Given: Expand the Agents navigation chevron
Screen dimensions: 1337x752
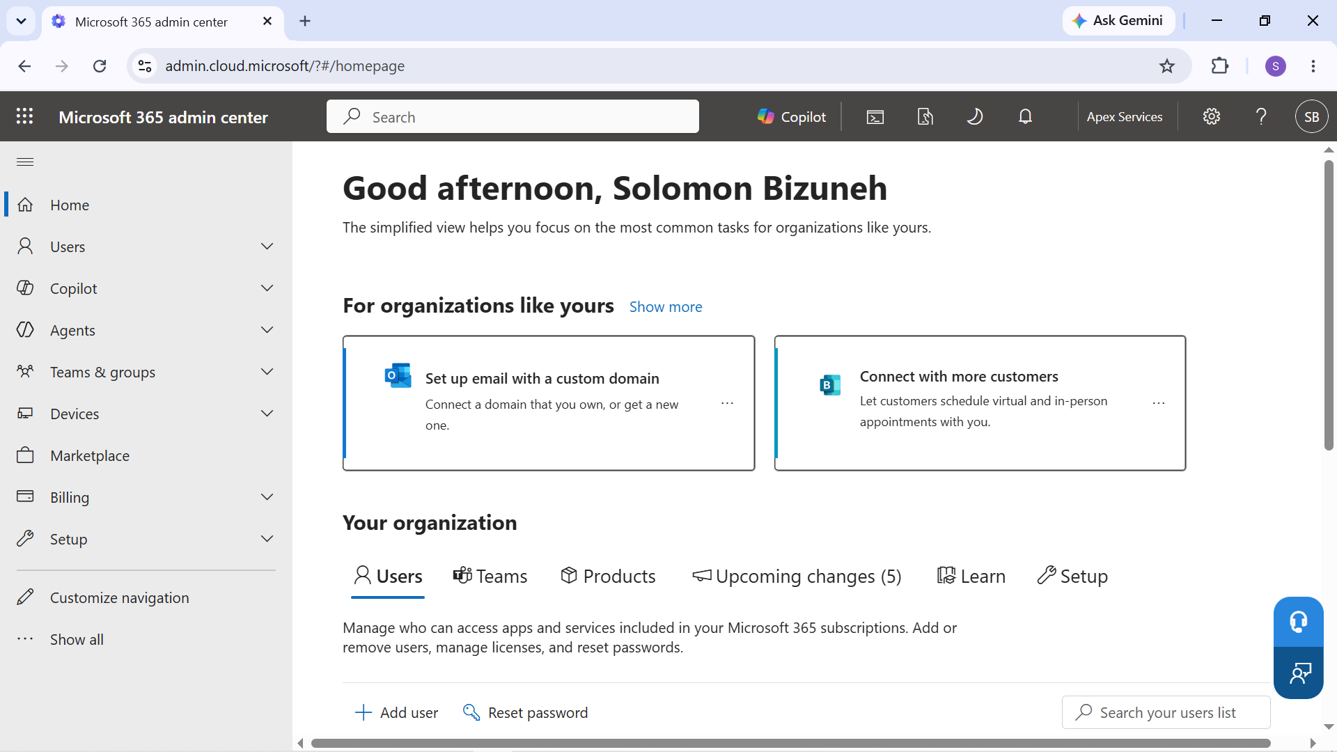Looking at the screenshot, I should tap(267, 330).
